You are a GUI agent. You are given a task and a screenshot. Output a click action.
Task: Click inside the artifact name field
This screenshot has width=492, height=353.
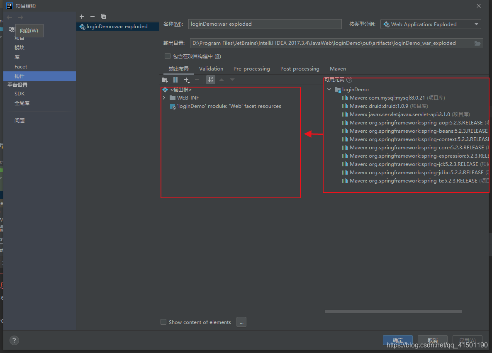(265, 24)
